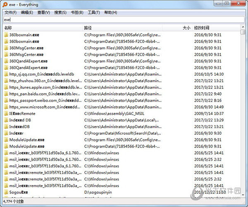Open the 工具(T) menu

click(94, 12)
